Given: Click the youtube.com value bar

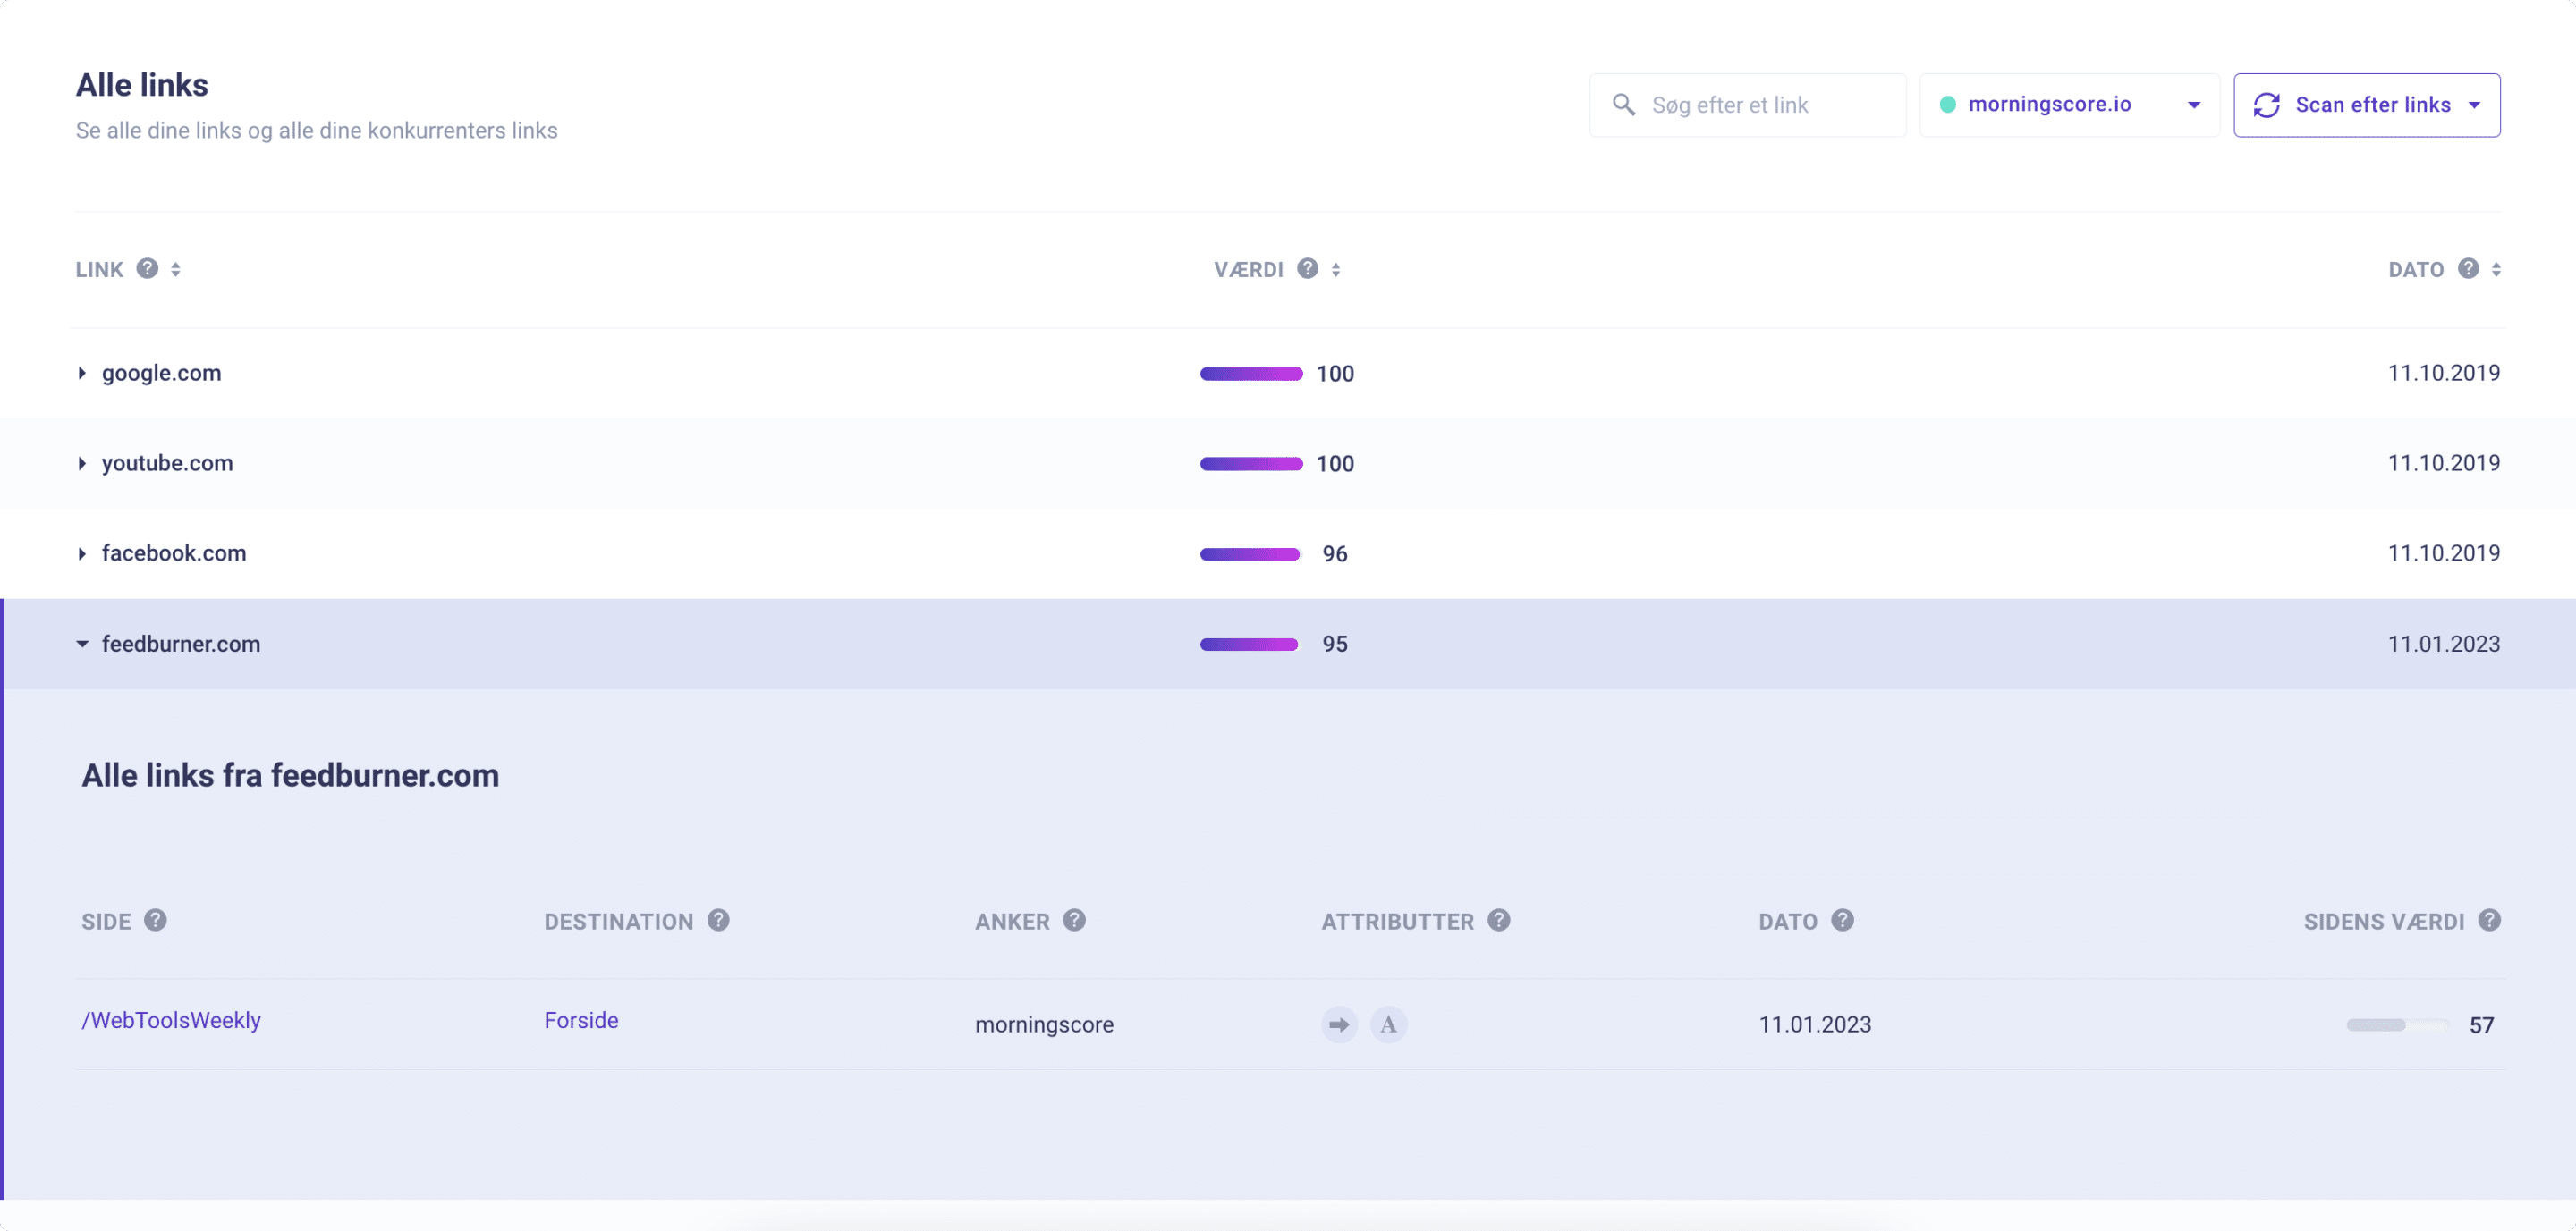Looking at the screenshot, I should coord(1251,464).
